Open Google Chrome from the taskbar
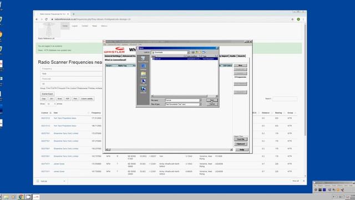 [21, 197]
